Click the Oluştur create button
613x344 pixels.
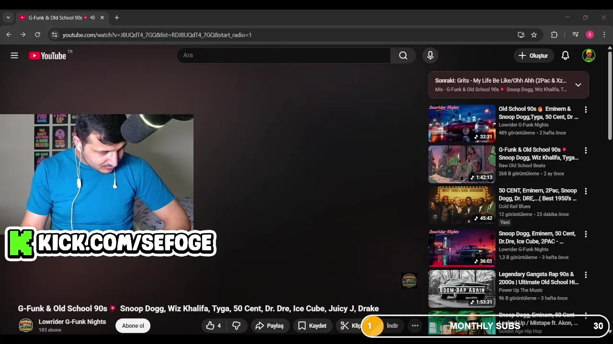point(534,55)
